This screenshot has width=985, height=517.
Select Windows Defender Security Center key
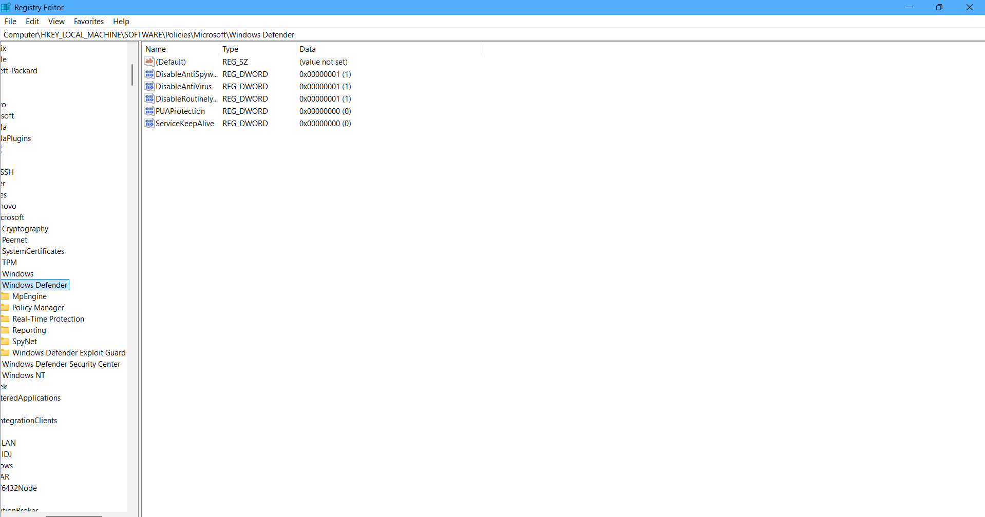pos(61,364)
